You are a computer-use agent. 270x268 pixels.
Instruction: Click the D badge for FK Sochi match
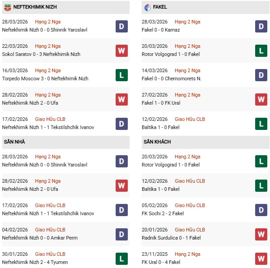[x=261, y=209]
